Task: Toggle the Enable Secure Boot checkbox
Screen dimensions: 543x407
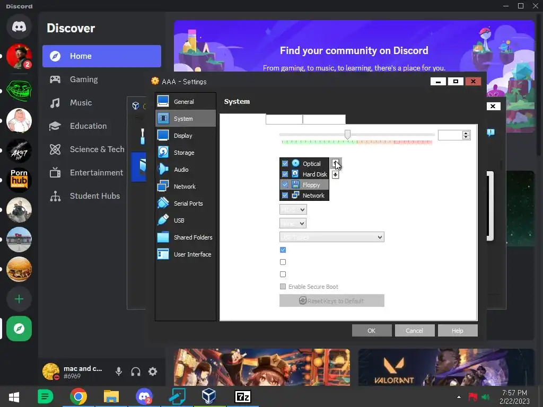Action: 283,287
